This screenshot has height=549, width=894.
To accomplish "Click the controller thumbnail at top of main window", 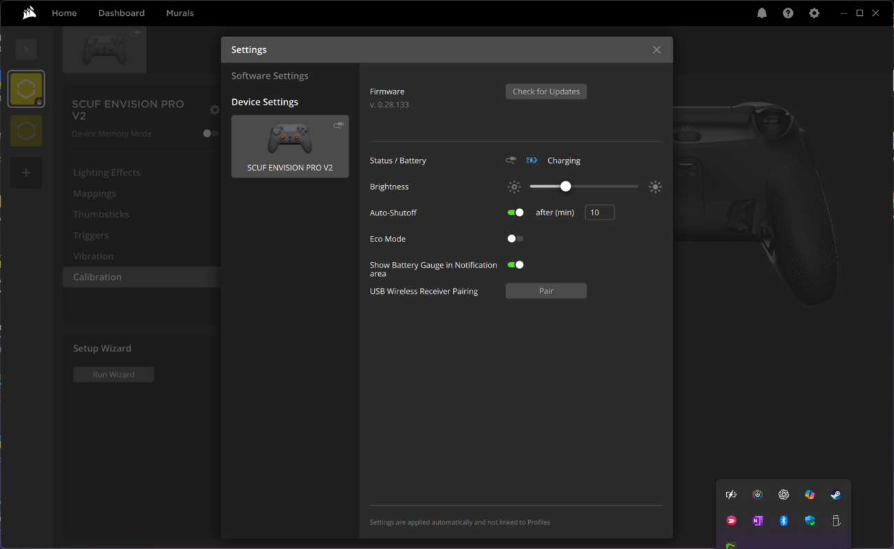I will click(x=105, y=50).
